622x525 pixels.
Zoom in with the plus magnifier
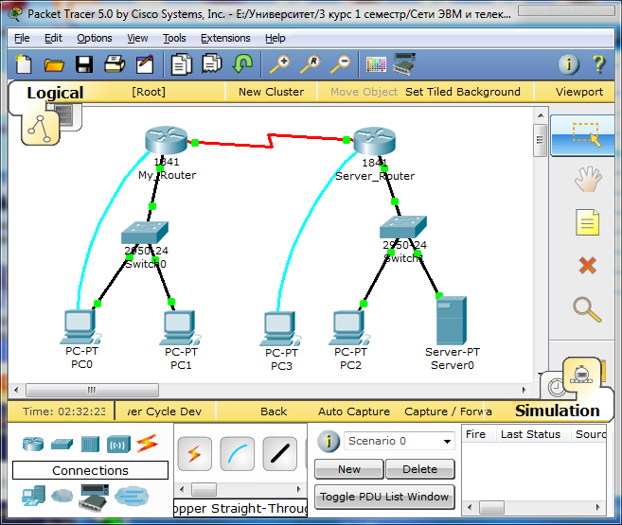(x=280, y=64)
